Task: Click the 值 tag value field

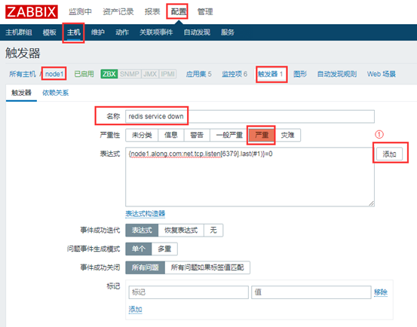Action: click(x=311, y=292)
